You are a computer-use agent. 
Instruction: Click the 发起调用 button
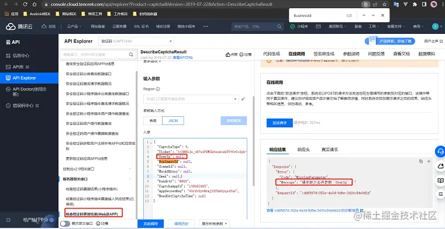[150, 223]
